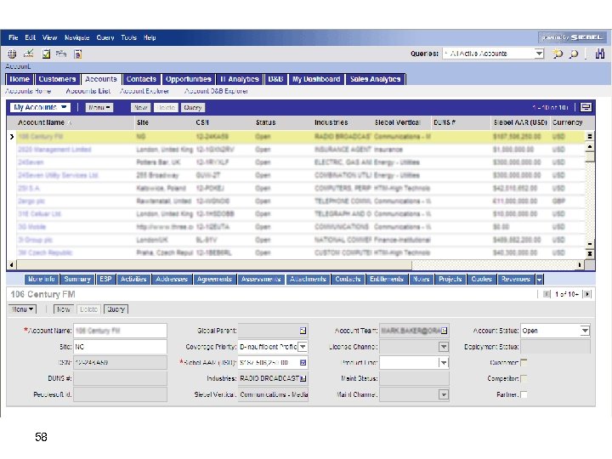The image size is (612, 459).
Task: Check the Customer checkbox
Action: tap(524, 363)
